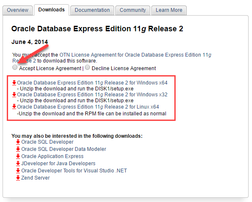This screenshot has height=202, width=252.
Task: Click download icon beside Developer Tools for Visual Studio
Action: (18, 171)
